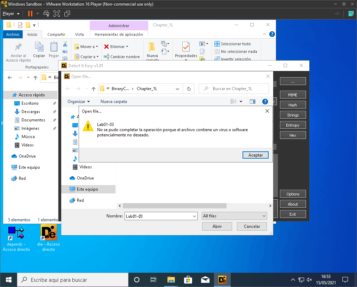357x287 pixels.
Task: Switch to the Vista ribbon tab
Action: 79,34
